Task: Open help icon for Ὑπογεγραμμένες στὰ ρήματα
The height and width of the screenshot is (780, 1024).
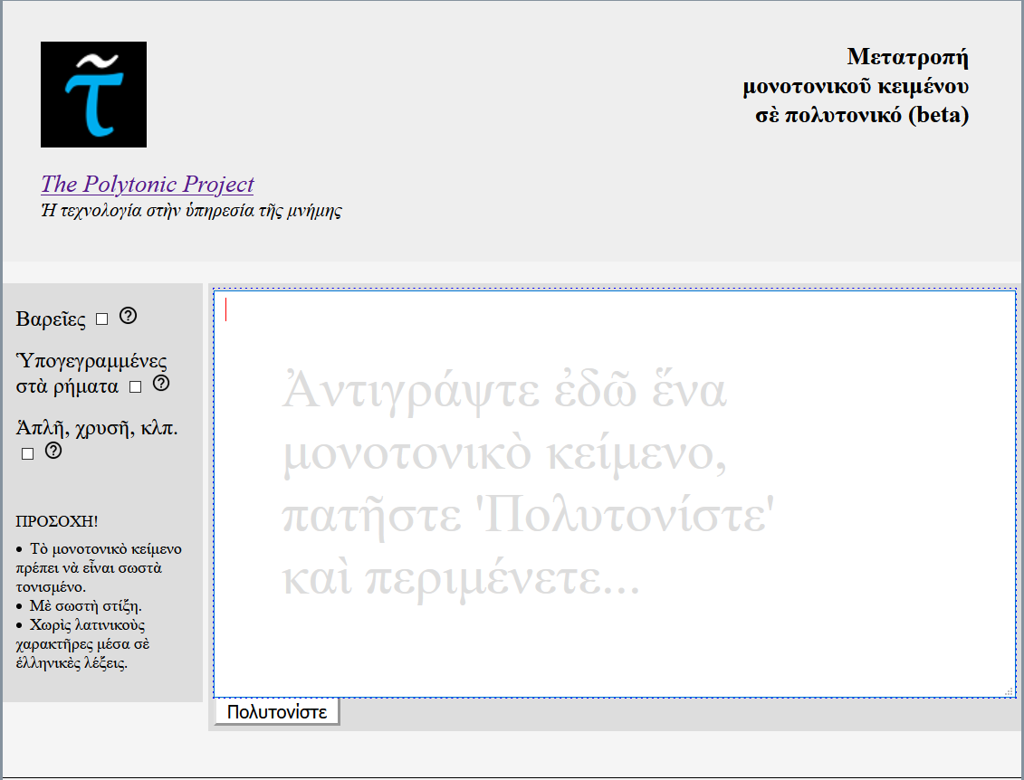Action: coord(161,384)
